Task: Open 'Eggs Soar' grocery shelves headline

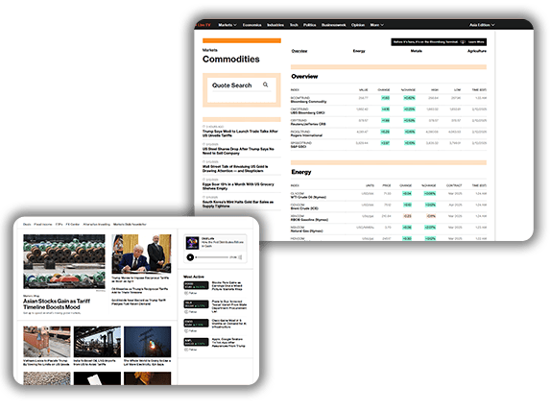Action: pos(238,186)
